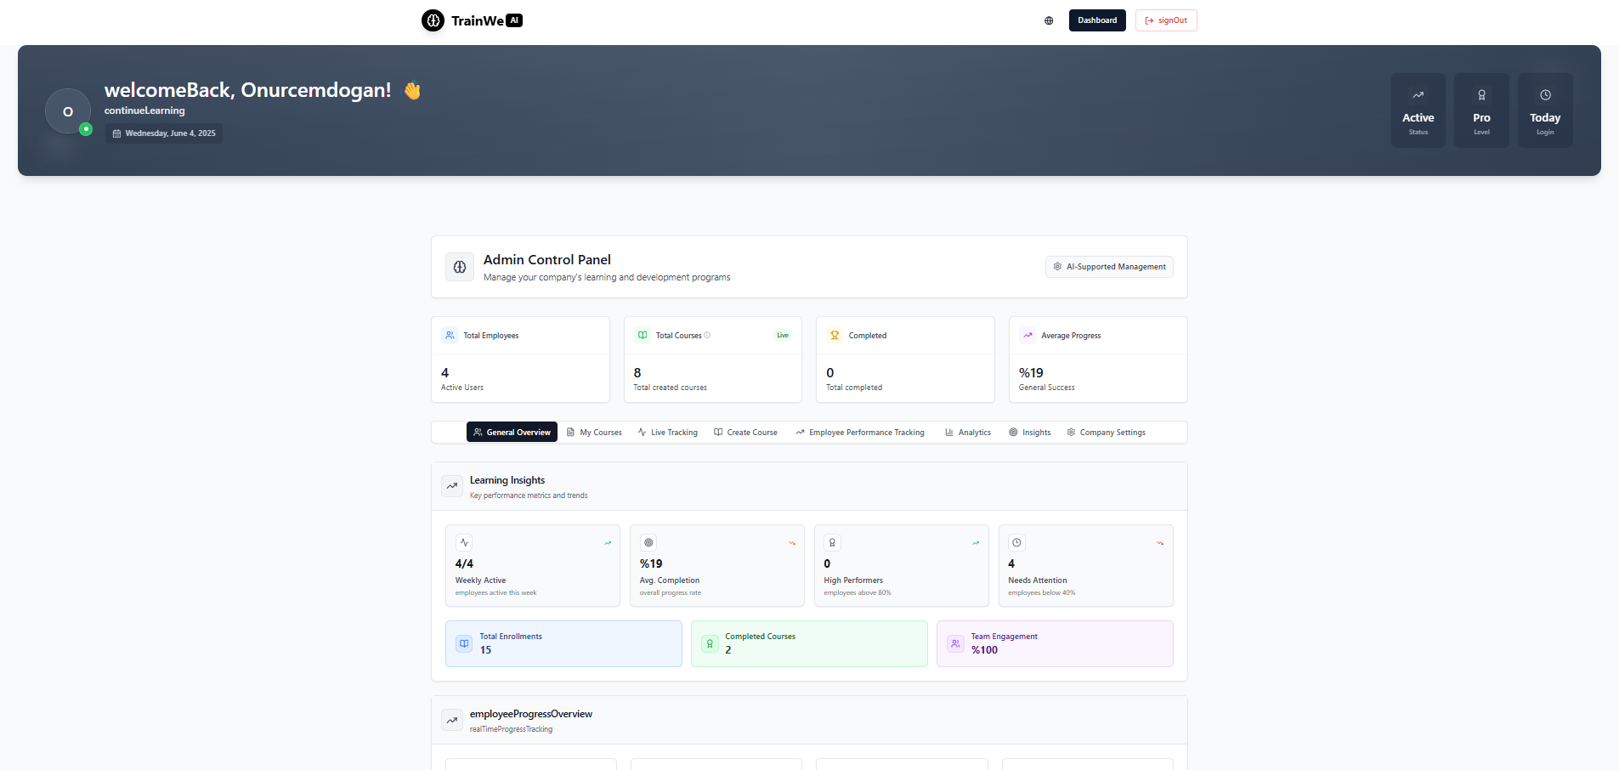
Task: Click the Needs Attention clock icon
Action: coord(1016,542)
